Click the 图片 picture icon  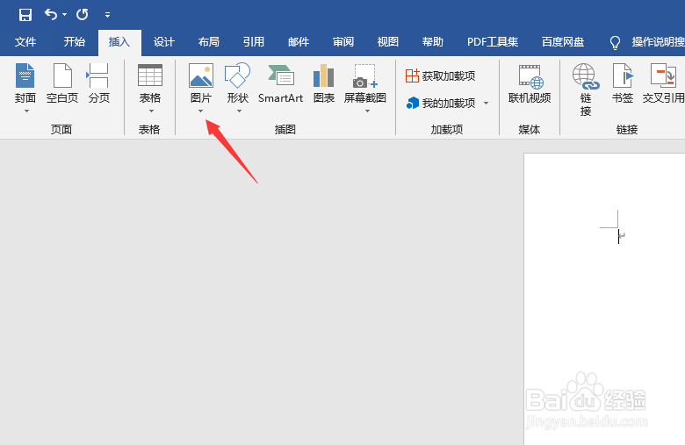pyautogui.click(x=201, y=75)
